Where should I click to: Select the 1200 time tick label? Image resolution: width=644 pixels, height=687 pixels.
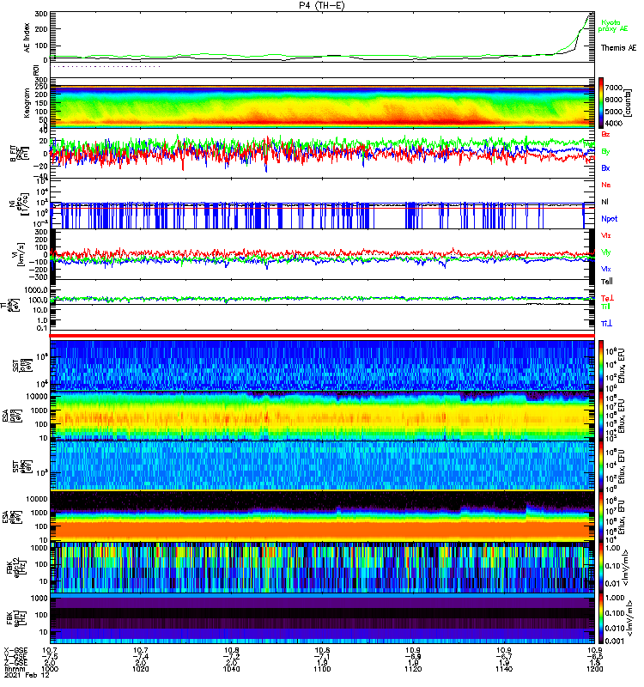594,670
